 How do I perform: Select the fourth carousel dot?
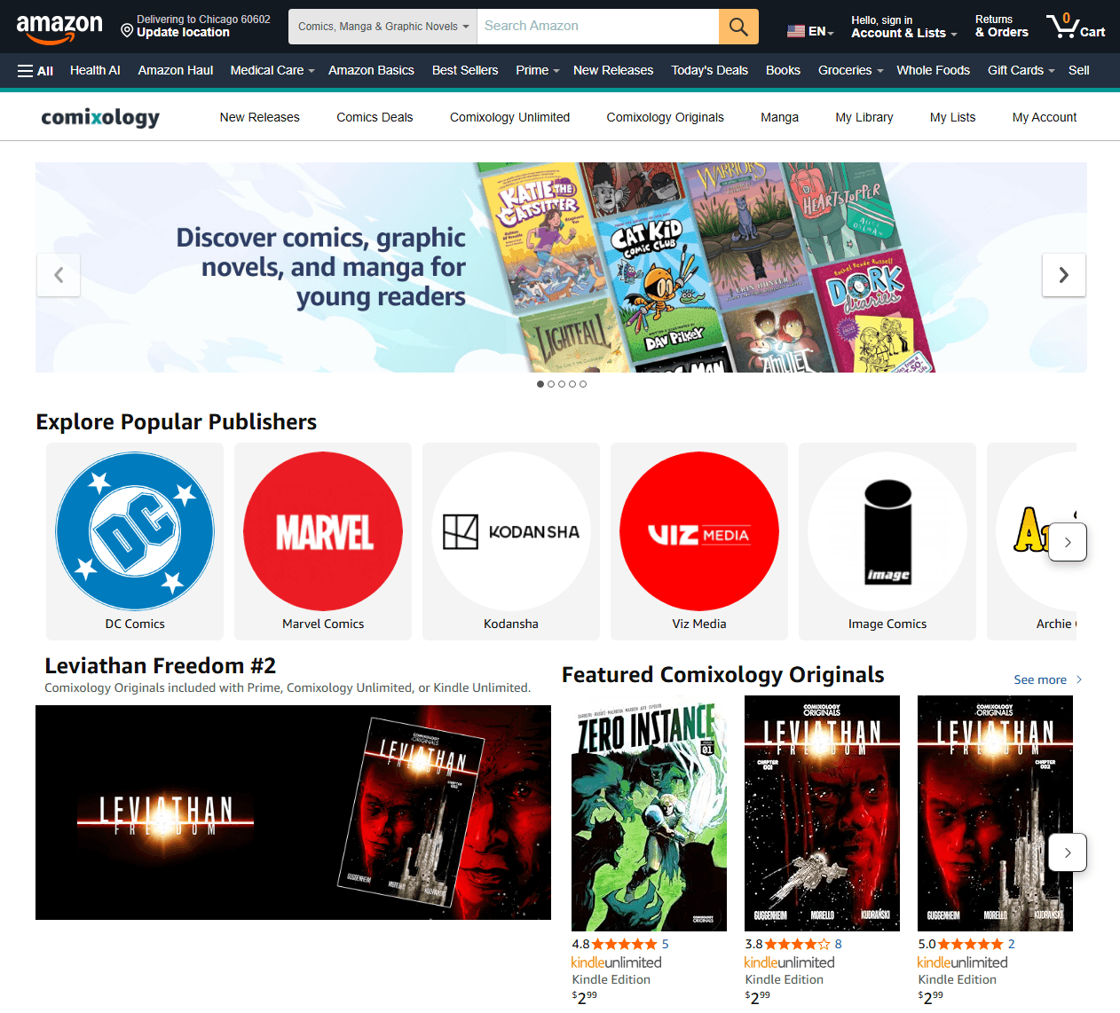[x=572, y=384]
